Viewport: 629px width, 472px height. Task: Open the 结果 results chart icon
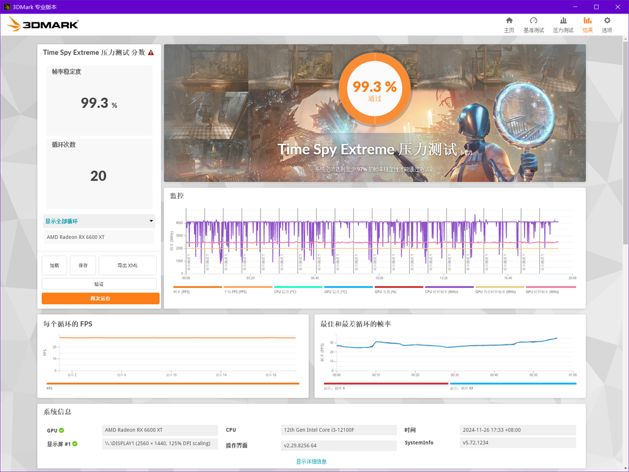coord(588,21)
